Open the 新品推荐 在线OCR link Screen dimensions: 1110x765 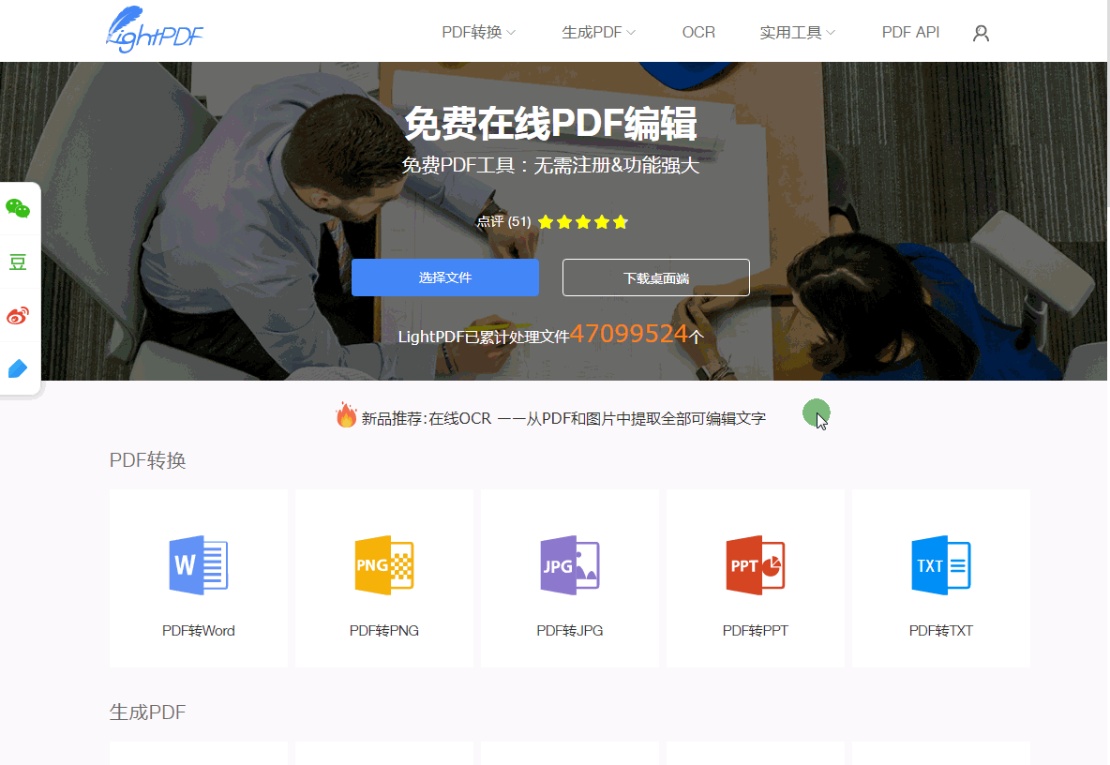(563, 419)
